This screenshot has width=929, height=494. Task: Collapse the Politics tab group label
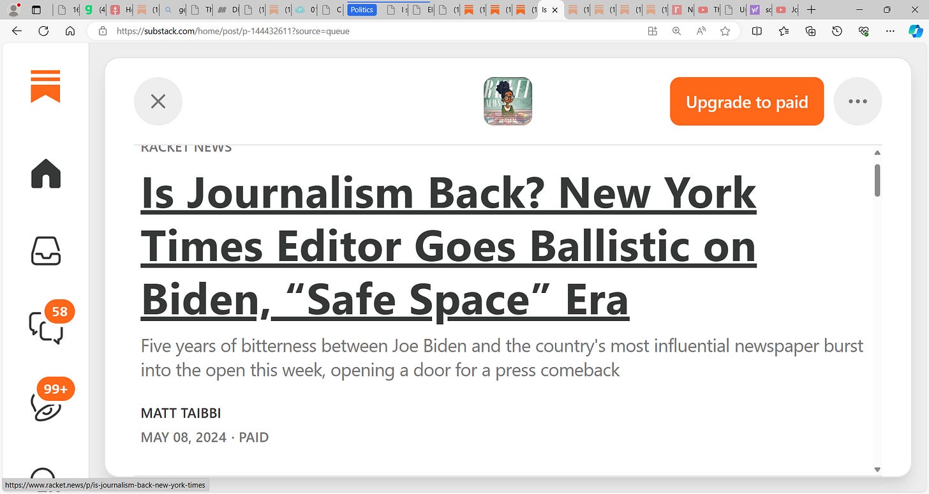[362, 10]
